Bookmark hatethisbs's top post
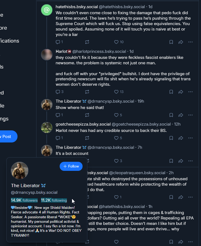Screen dimensions: 201x246 tap(171, 42)
